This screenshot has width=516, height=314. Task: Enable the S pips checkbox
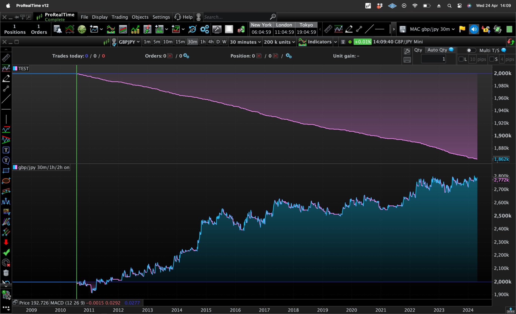[492, 59]
